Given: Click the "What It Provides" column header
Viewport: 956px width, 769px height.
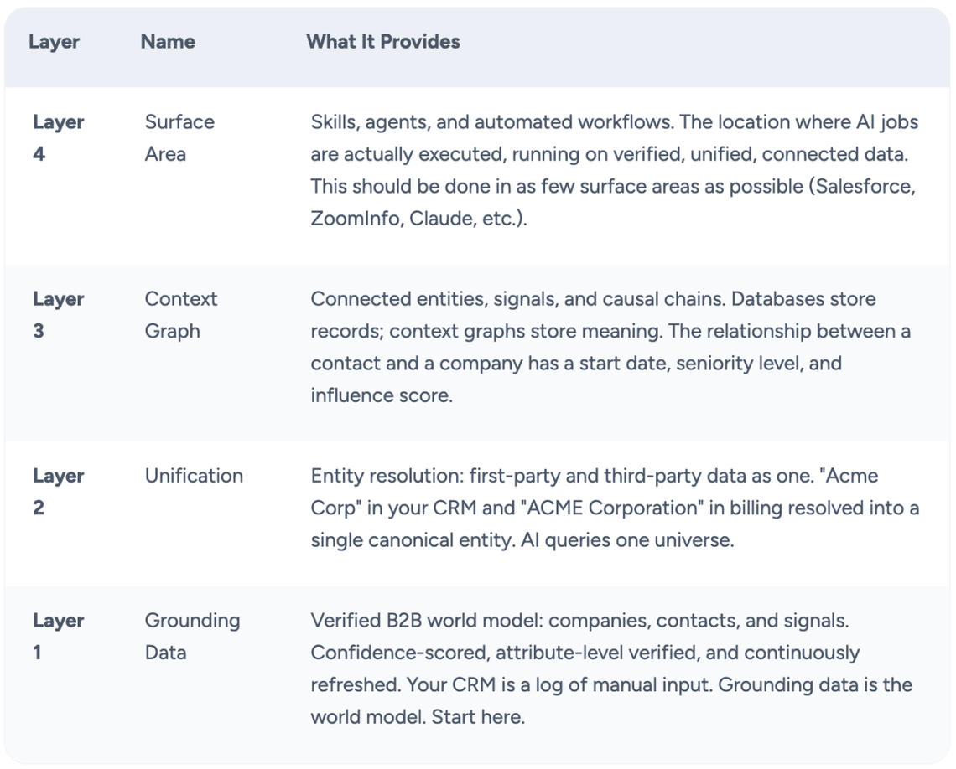Looking at the screenshot, I should pos(383,42).
